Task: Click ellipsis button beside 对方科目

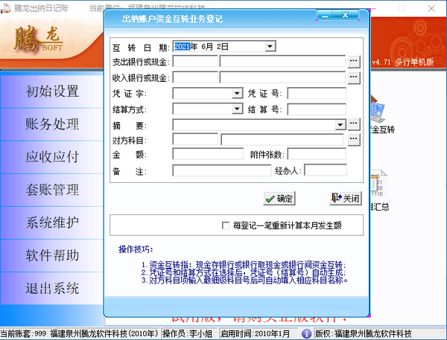Action: [354, 139]
